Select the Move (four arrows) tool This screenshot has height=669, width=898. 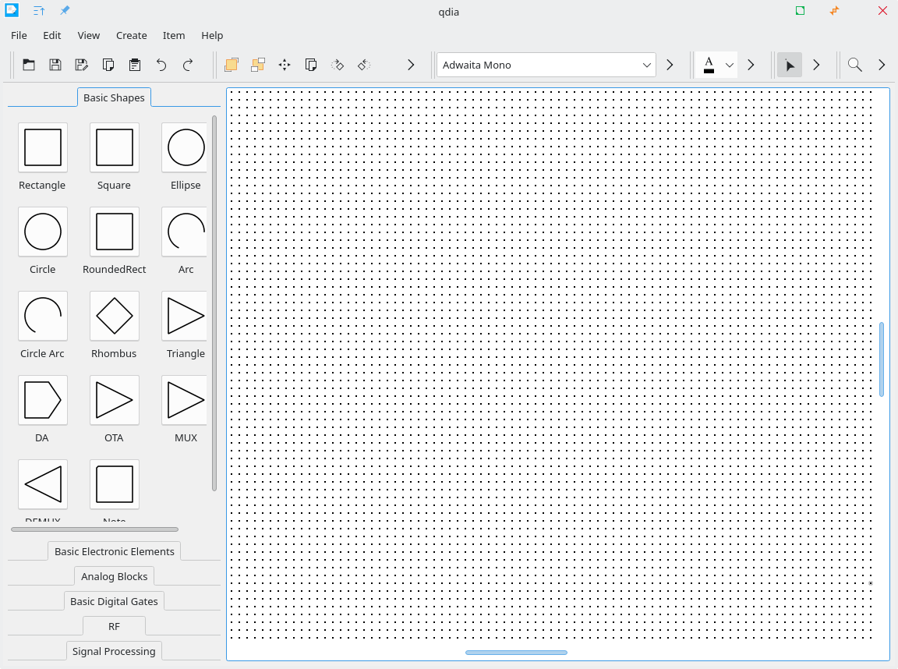click(285, 65)
